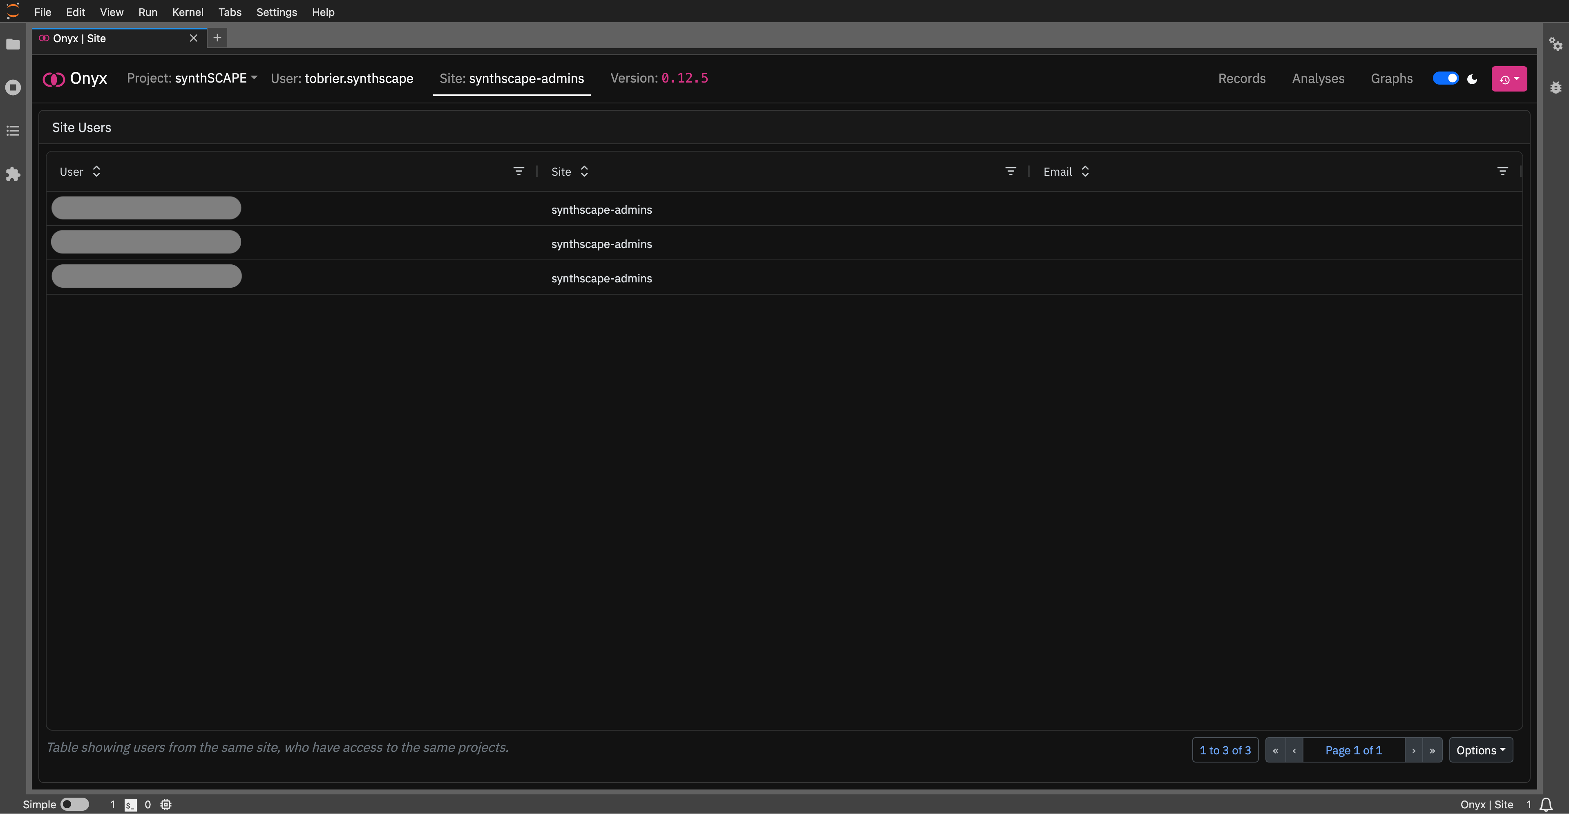Go to the last page of results
The width and height of the screenshot is (1569, 814).
[x=1433, y=751]
